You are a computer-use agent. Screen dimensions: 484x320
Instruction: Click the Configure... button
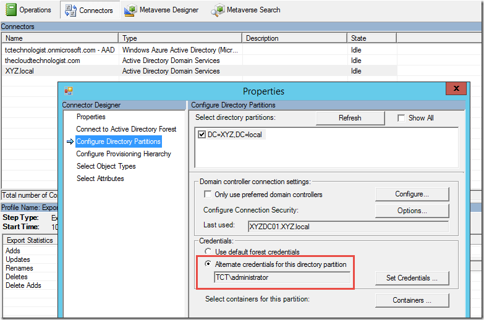(412, 194)
